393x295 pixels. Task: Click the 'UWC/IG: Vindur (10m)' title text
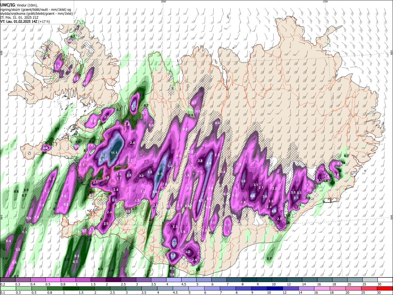point(19,5)
